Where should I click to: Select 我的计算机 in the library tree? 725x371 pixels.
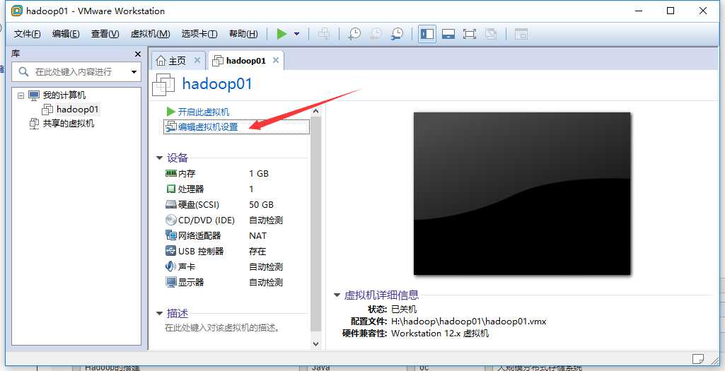[x=64, y=95]
